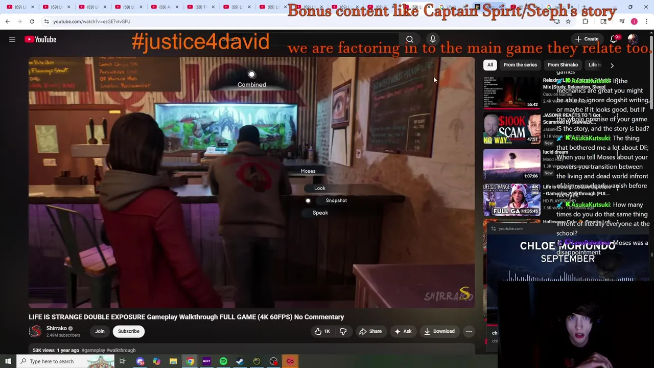Open Copilot icon on the taskbar
This screenshot has height=368, width=654.
[x=157, y=361]
